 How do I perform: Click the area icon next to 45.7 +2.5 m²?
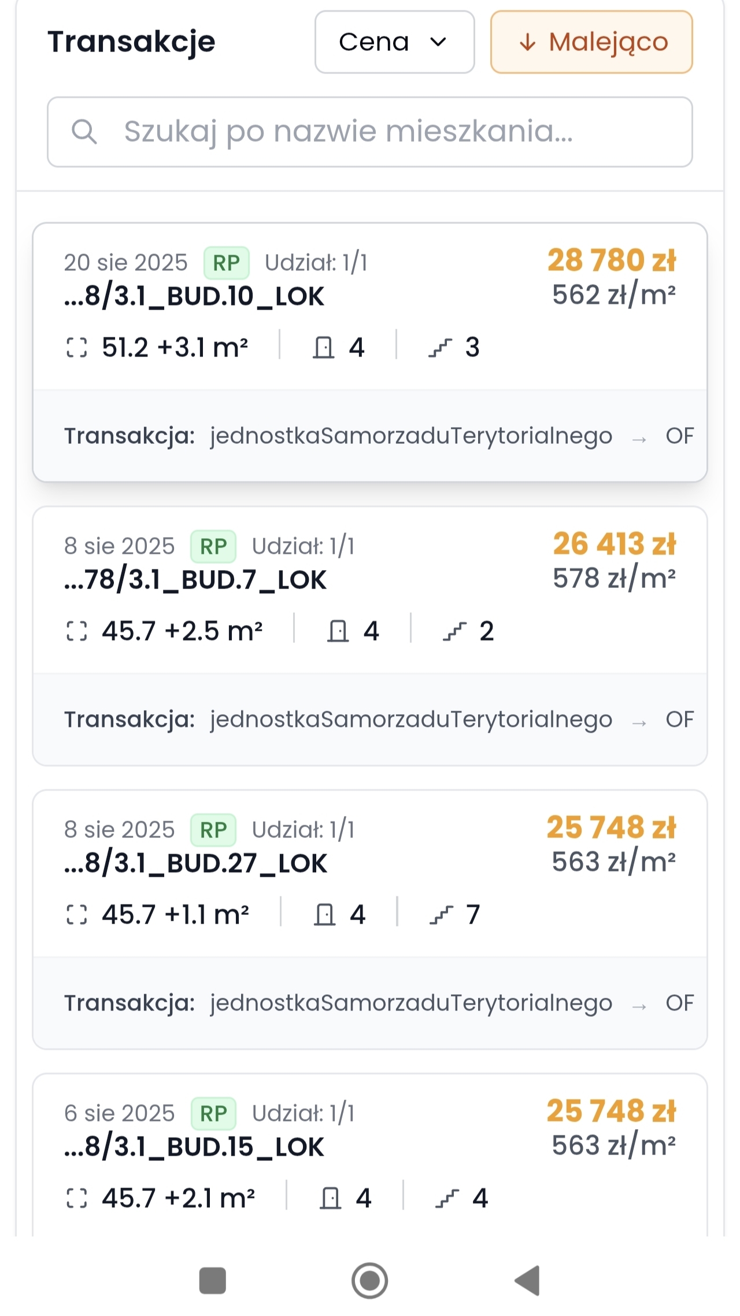coord(77,631)
